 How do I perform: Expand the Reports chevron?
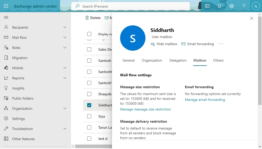coord(65,78)
